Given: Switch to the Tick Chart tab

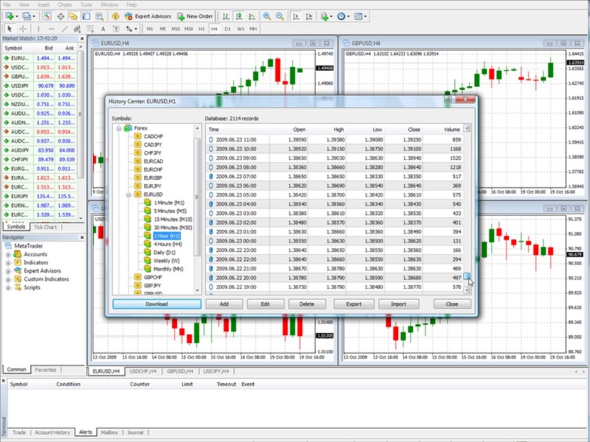Looking at the screenshot, I should click(45, 227).
